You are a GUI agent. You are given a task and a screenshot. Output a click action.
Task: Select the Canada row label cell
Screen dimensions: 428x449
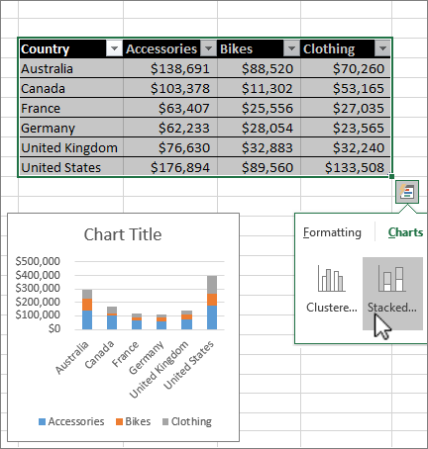71,88
